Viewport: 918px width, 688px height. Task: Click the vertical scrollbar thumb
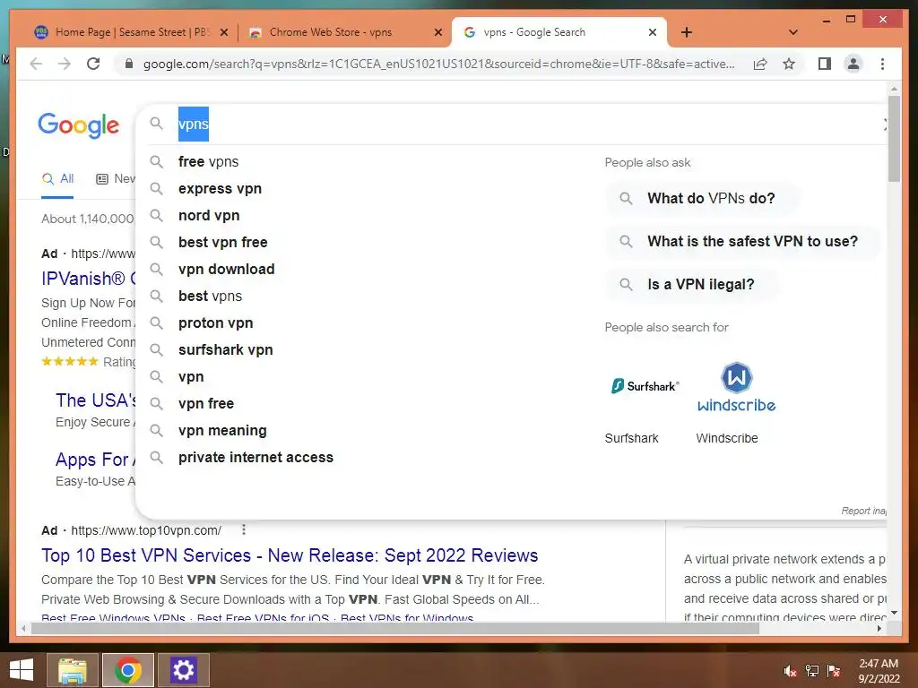pyautogui.click(x=894, y=139)
